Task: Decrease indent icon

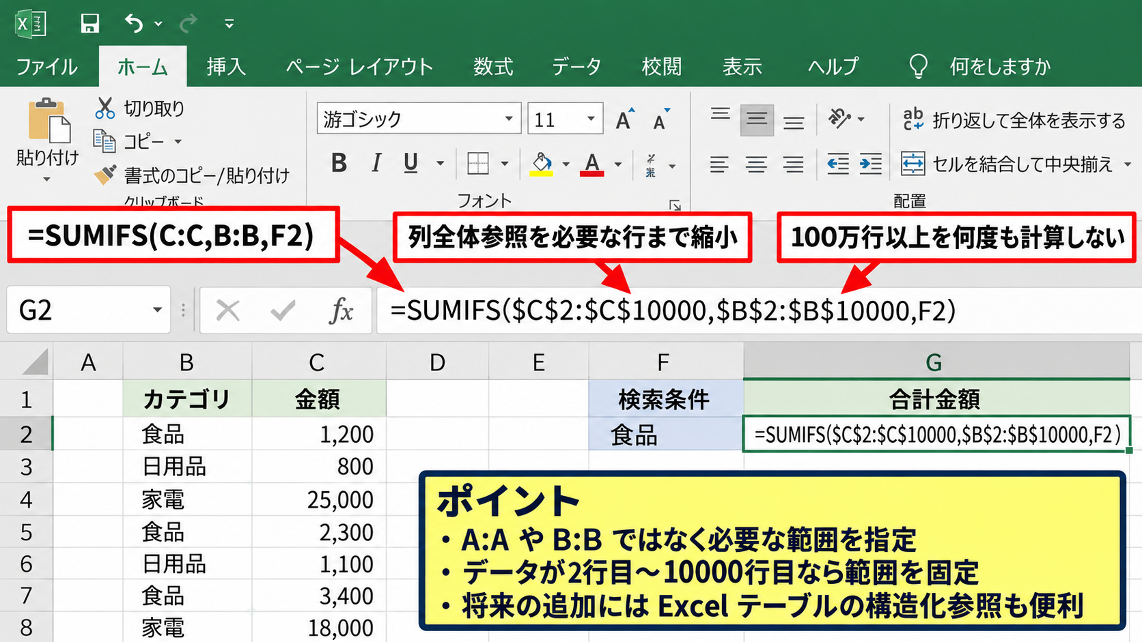Action: 838,164
